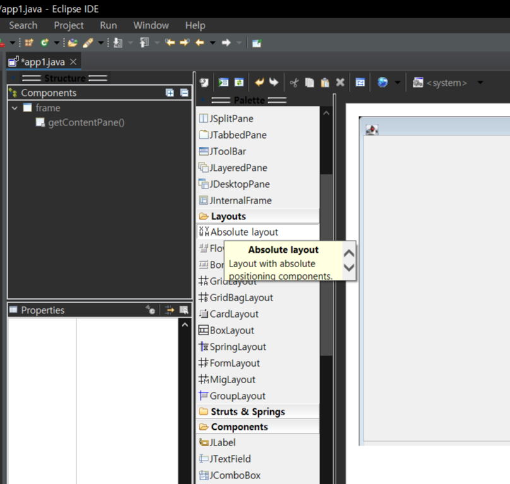
Task: Click the Cut scissors icon
Action: coord(294,83)
